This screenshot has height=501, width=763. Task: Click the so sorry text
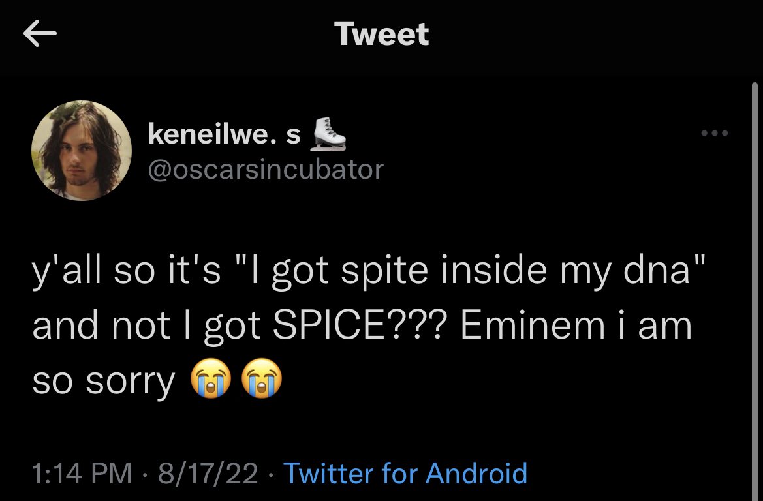(104, 381)
